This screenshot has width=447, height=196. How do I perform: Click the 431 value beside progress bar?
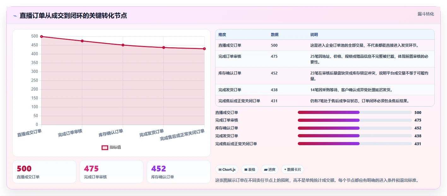[x=418, y=144]
